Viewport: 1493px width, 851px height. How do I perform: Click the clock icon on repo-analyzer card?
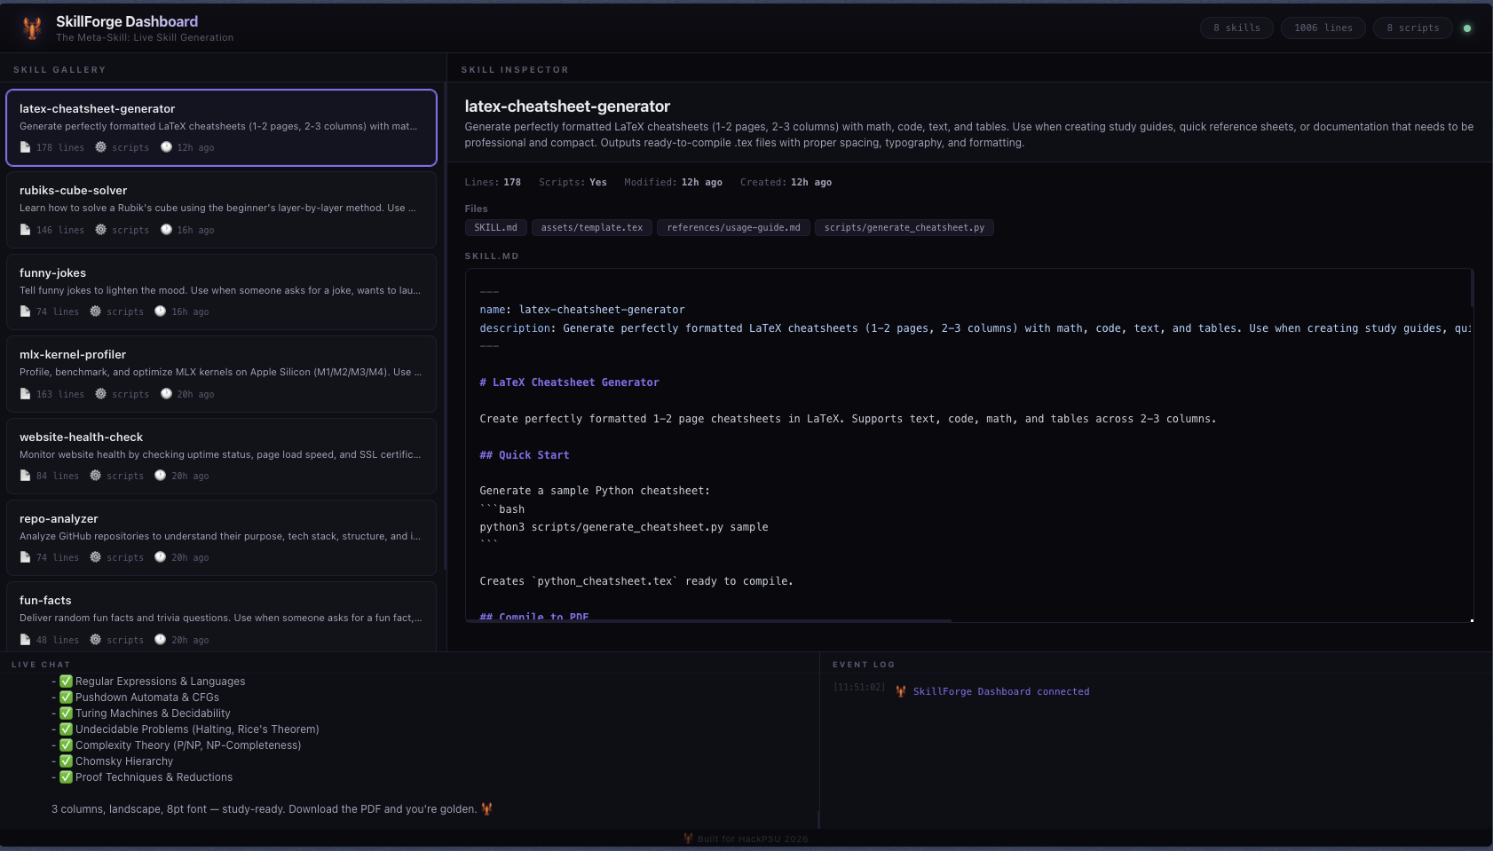[x=161, y=557]
